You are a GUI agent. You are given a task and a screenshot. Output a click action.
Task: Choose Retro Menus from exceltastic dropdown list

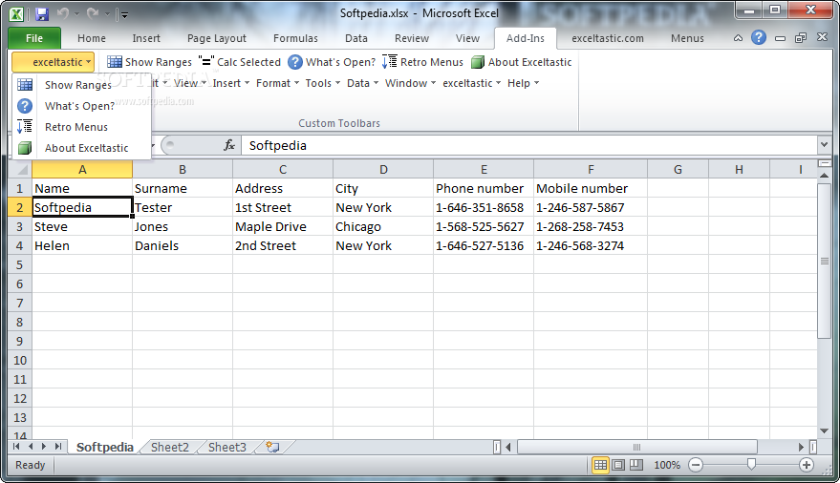click(x=81, y=127)
